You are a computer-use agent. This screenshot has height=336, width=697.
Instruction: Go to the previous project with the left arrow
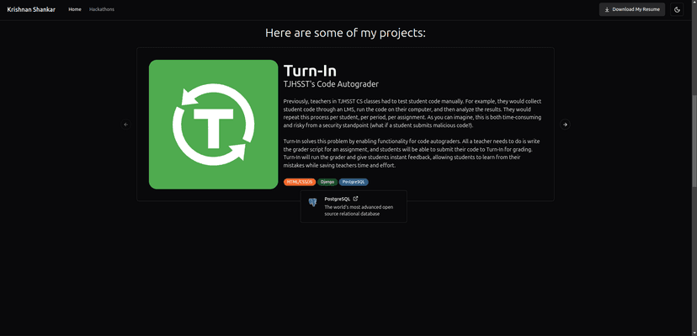click(x=125, y=125)
